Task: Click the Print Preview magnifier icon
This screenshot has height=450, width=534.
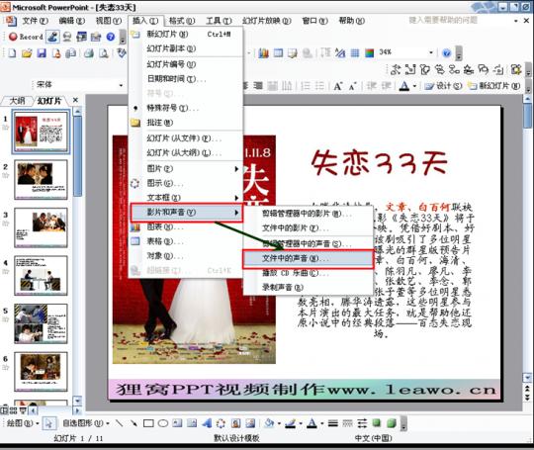Action: pyautogui.click(x=104, y=53)
